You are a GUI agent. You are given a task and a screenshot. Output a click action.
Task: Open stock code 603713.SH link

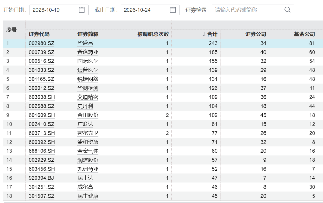[42, 133]
